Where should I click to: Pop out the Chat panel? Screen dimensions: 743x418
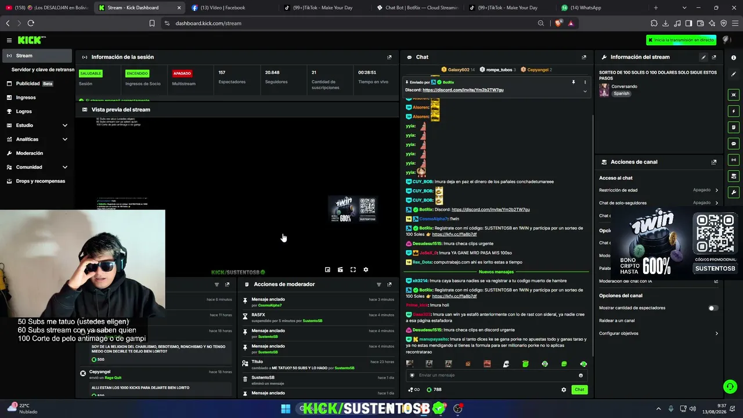pyautogui.click(x=583, y=57)
